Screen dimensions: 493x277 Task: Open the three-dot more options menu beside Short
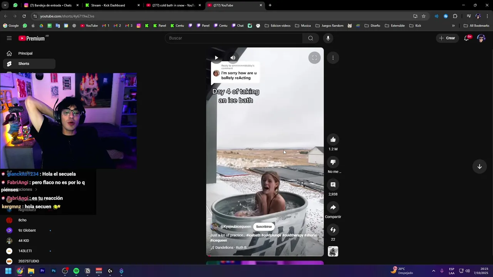333,58
